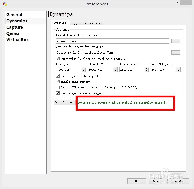The height and width of the screenshot is (189, 194).
Task: Click the executable path to Dynamips field
Action: click(113, 41)
